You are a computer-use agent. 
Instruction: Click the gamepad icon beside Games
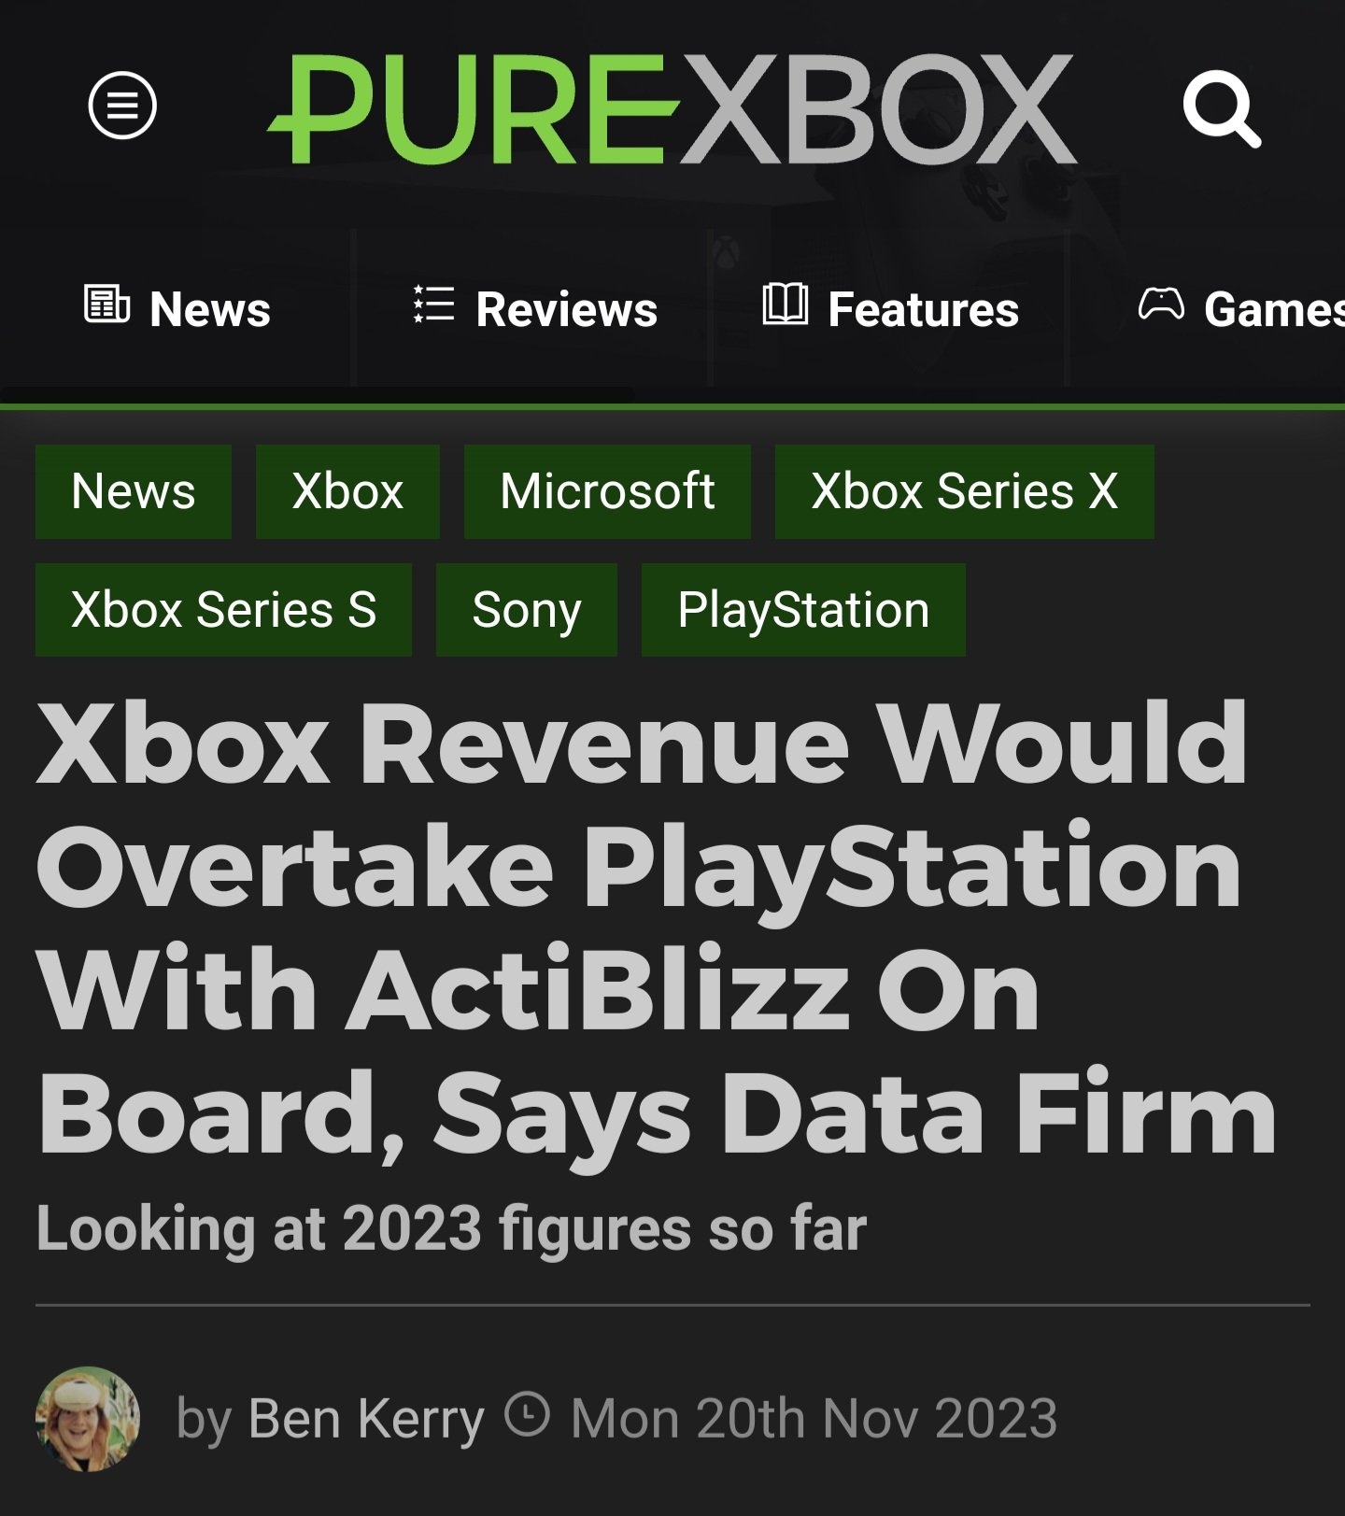coord(1161,305)
